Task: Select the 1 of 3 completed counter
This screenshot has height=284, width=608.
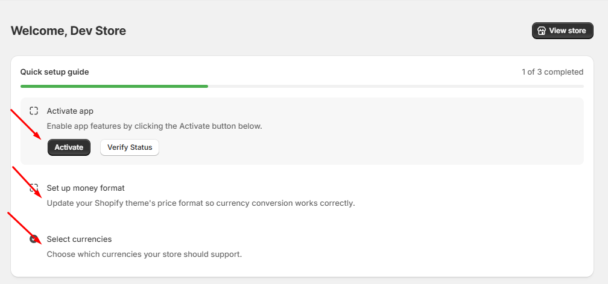Action: [x=552, y=72]
